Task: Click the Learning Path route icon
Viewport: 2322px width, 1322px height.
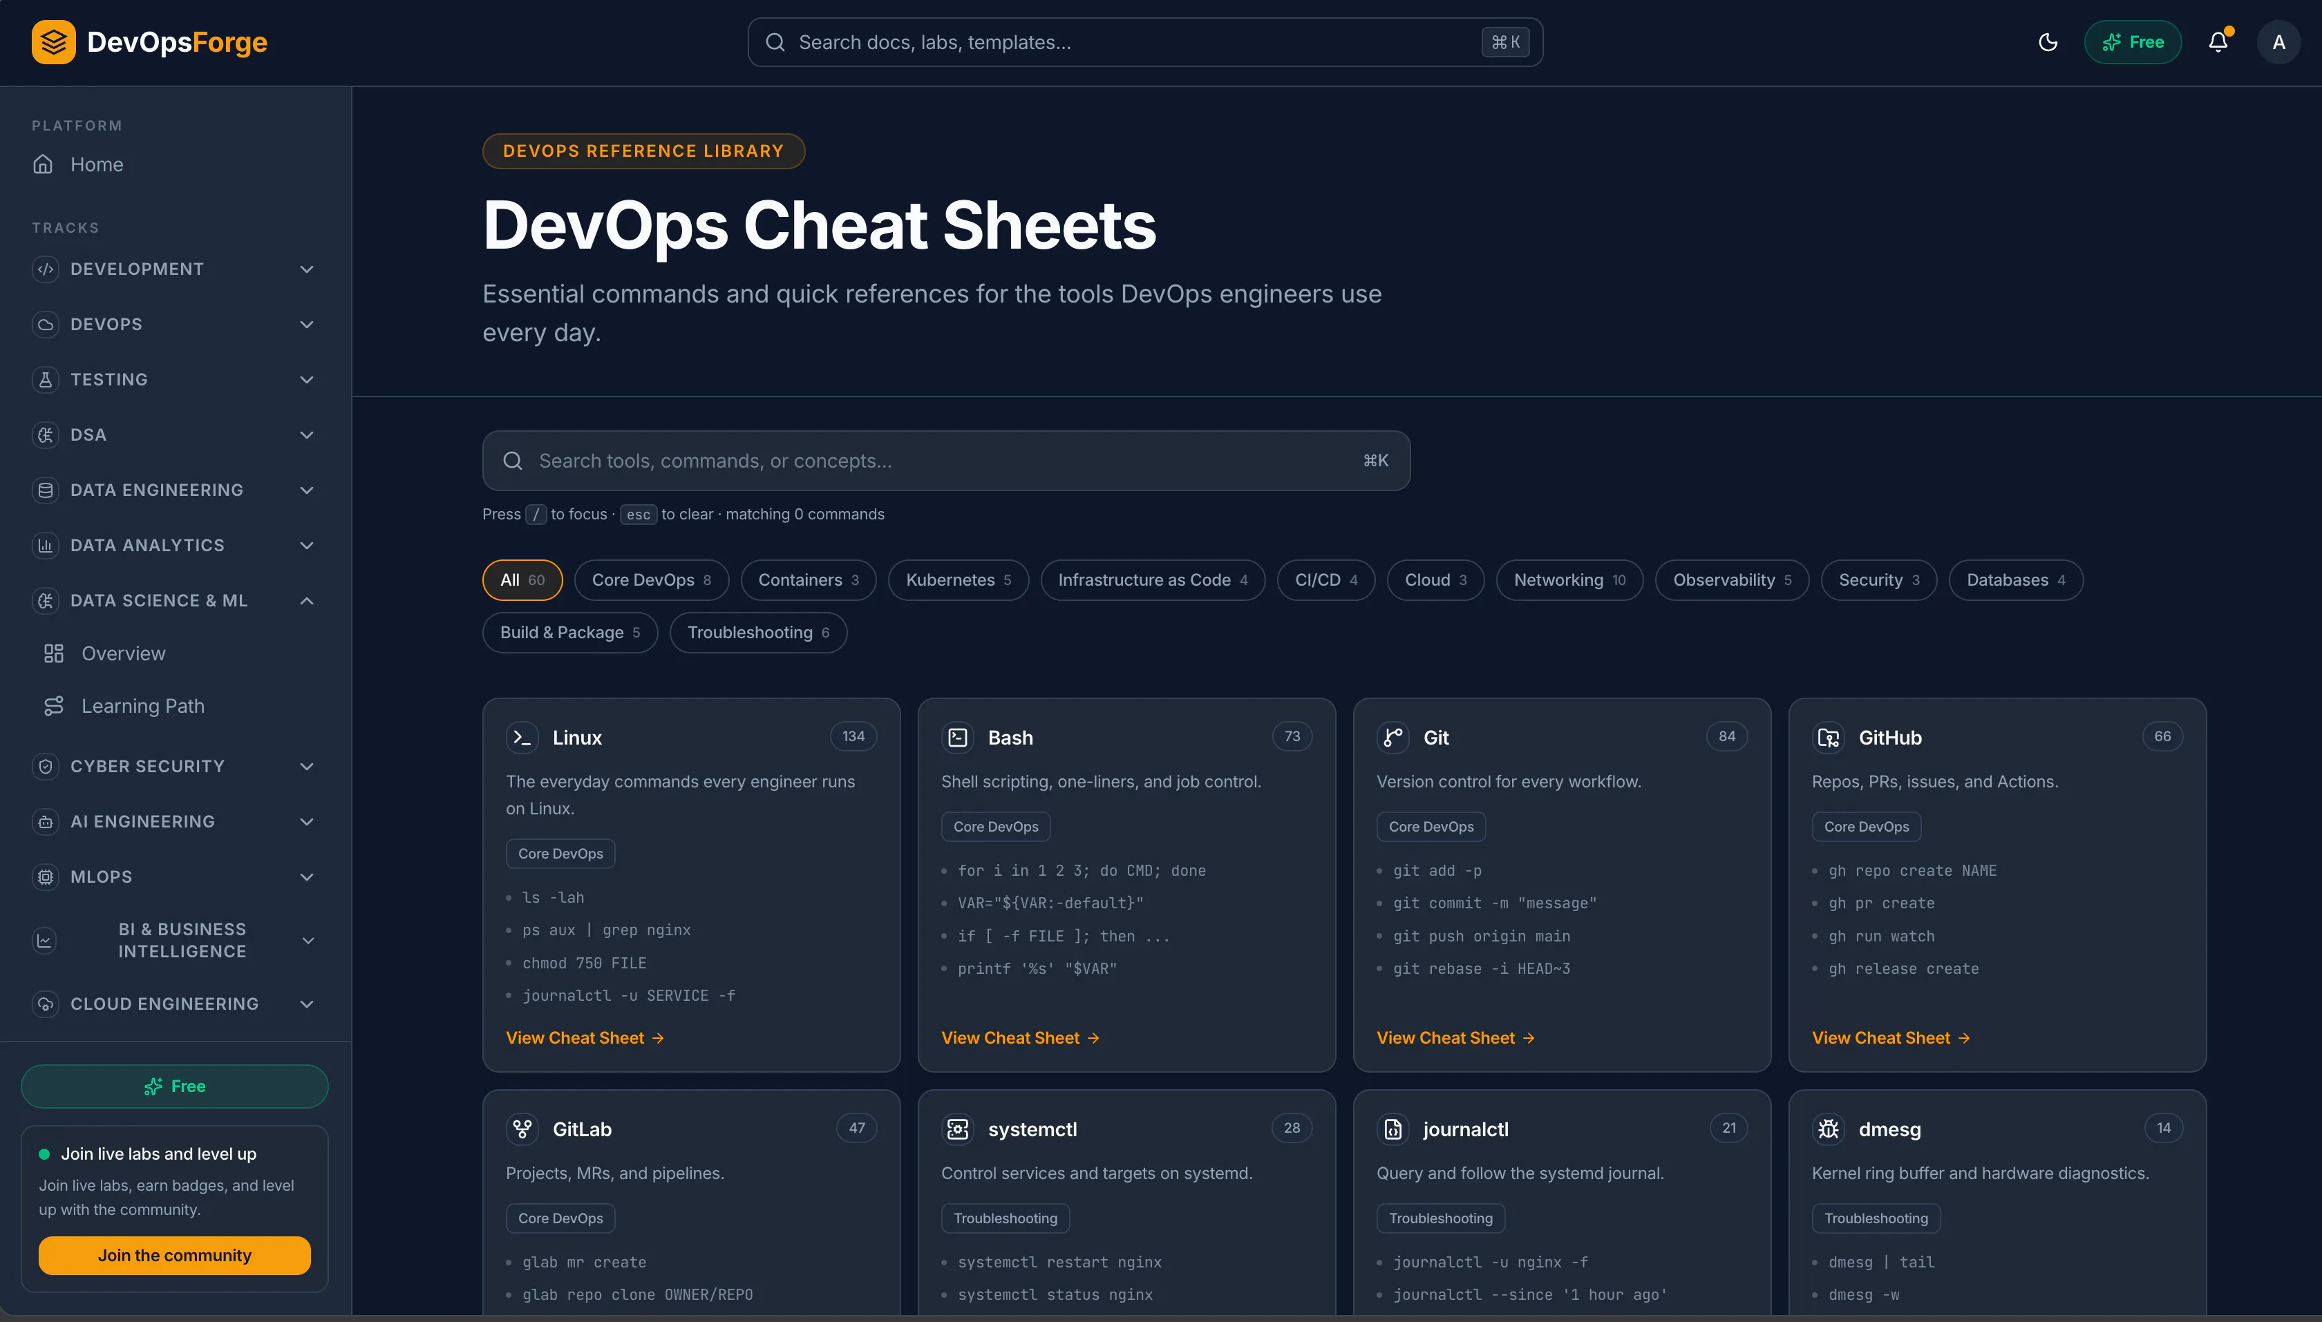Action: [x=54, y=707]
